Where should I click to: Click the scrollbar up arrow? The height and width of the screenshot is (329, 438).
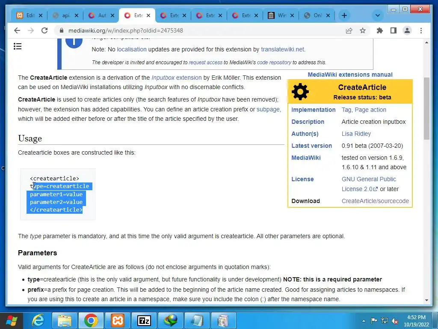426,42
